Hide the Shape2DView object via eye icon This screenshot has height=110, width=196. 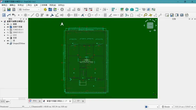pos(8,44)
